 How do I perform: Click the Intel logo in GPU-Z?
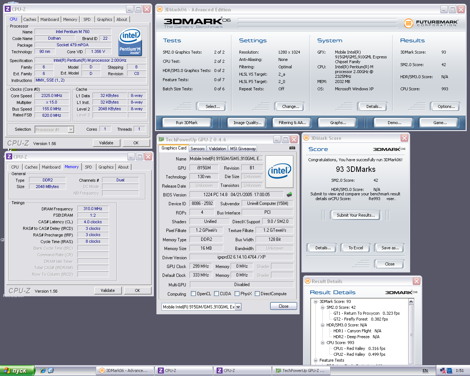(279, 171)
